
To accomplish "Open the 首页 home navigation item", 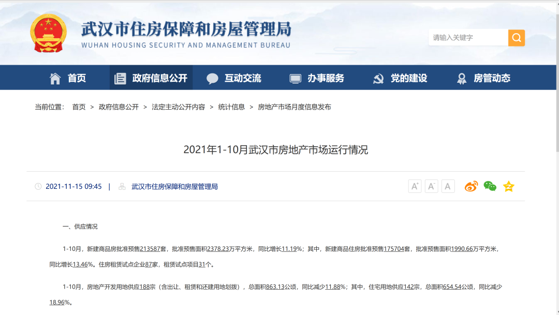I will click(x=68, y=78).
